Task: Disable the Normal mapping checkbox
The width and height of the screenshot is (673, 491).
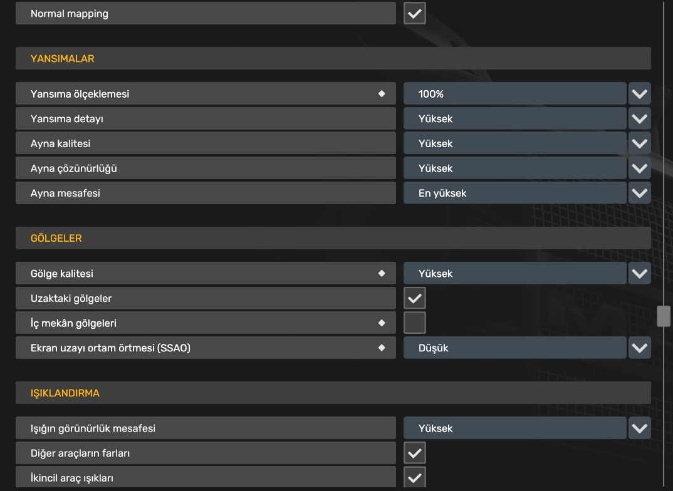Action: 414,13
